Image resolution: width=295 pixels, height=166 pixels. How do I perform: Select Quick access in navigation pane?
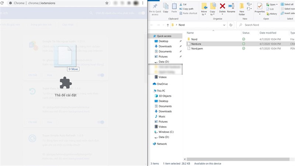164,36
